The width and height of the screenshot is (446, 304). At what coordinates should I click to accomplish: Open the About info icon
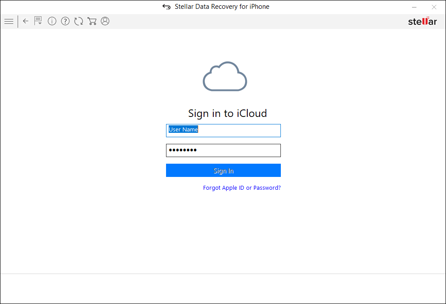52,21
